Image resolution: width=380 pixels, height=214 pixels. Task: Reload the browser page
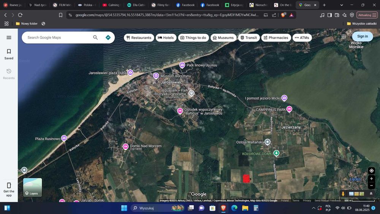(21, 15)
